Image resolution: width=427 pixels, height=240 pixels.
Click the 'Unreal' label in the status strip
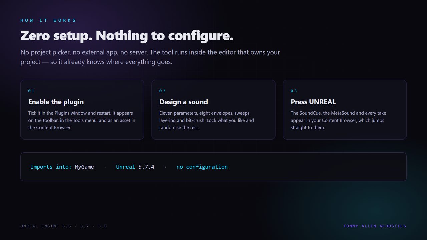pyautogui.click(x=126, y=167)
